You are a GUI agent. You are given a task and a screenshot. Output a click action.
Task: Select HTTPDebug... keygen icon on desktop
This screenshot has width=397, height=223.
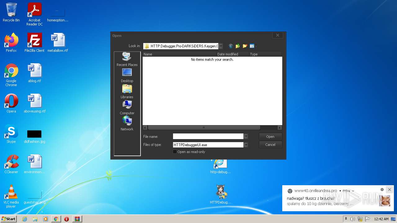point(221,195)
